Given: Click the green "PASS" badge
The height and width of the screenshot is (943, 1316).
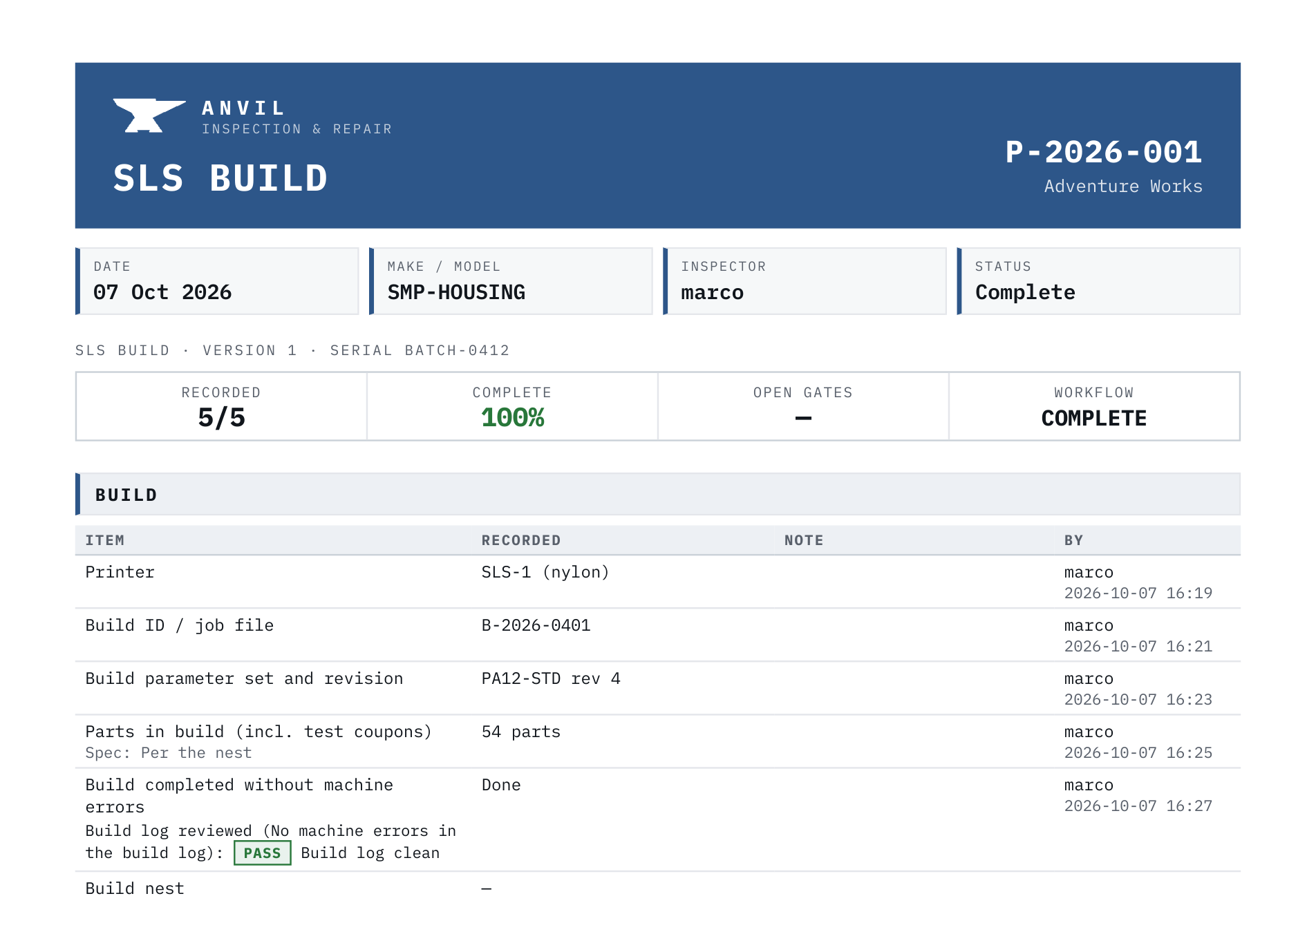Looking at the screenshot, I should [x=263, y=853].
